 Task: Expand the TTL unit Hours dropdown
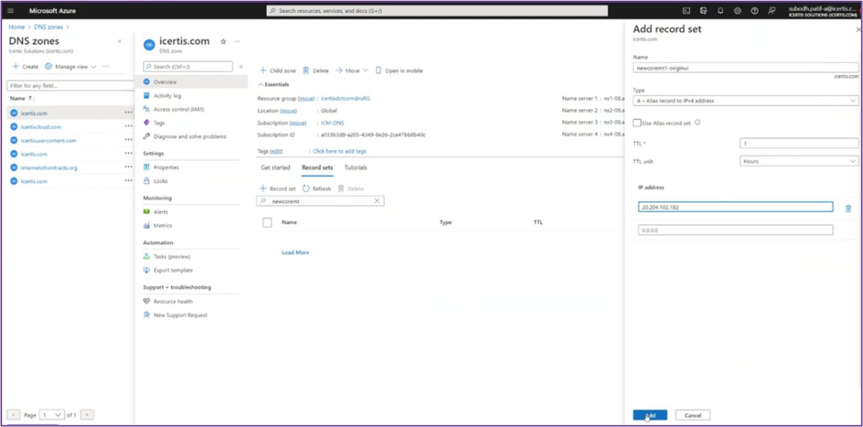[x=799, y=161]
